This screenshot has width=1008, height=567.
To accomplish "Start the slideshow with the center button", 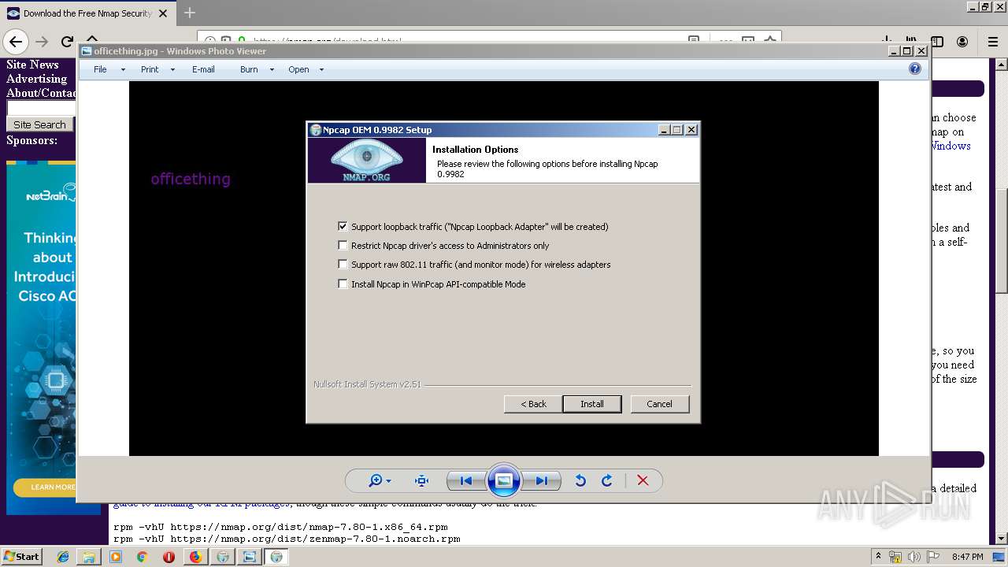I will pos(504,480).
